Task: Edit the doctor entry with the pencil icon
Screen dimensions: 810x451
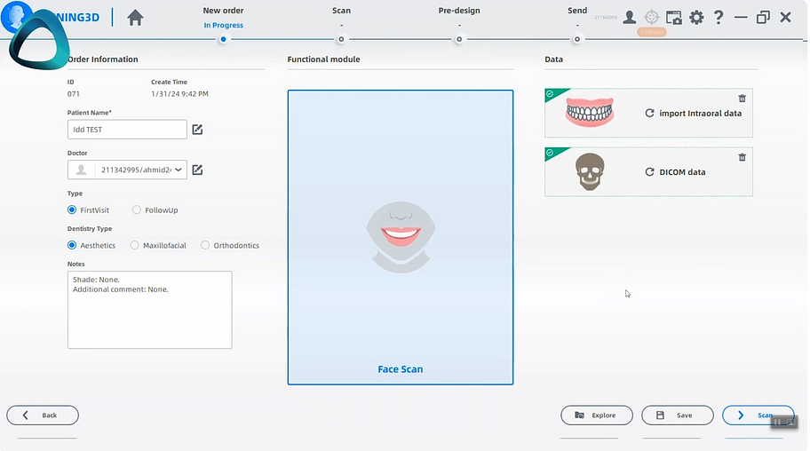Action: 197,170
